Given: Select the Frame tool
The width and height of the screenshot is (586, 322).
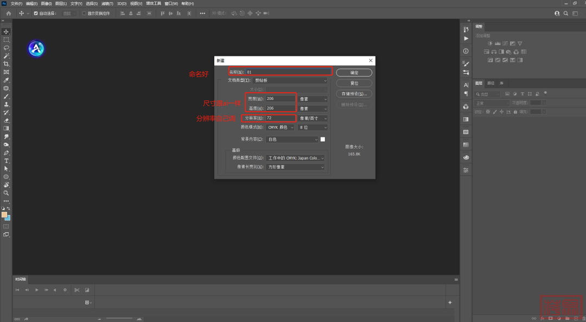Looking at the screenshot, I should click(x=6, y=72).
